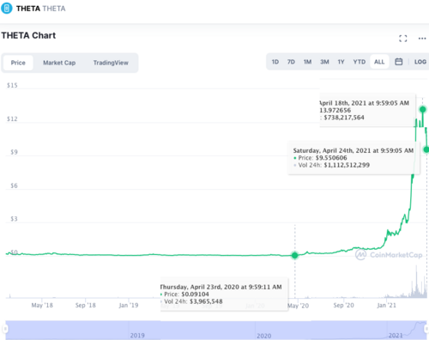This screenshot has width=429, height=340.
Task: Toggle LOG scale on chart
Action: click(x=420, y=62)
